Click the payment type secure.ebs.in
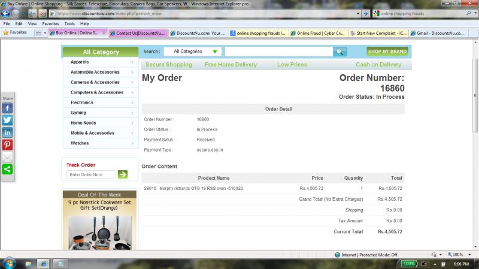This screenshot has width=479, height=269. click(210, 150)
